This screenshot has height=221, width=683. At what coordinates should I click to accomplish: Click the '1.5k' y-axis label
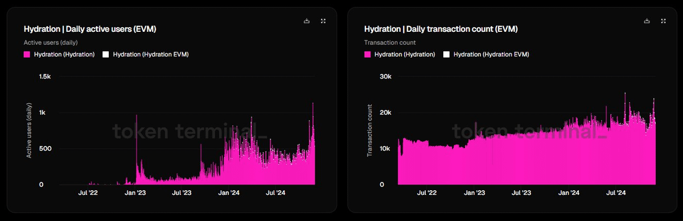(x=44, y=76)
